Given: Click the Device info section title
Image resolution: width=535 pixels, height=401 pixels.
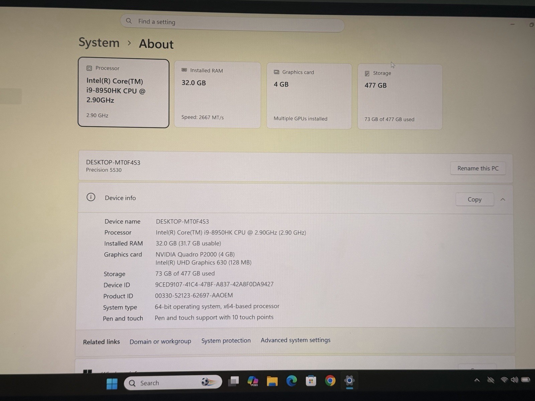Looking at the screenshot, I should point(120,198).
